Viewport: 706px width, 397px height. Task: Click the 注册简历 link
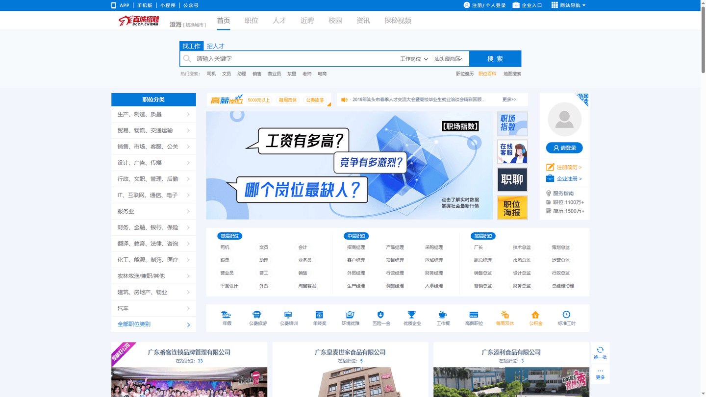569,167
